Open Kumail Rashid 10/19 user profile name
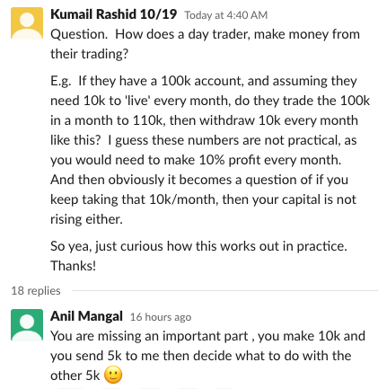 [114, 14]
